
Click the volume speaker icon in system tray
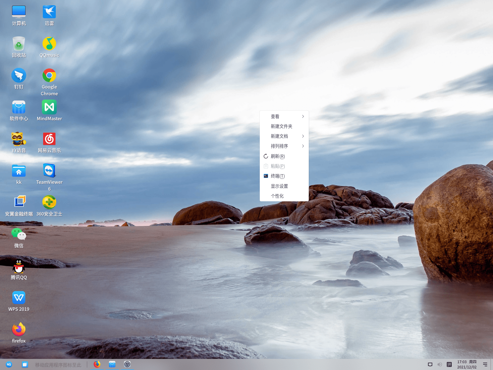[x=440, y=364]
